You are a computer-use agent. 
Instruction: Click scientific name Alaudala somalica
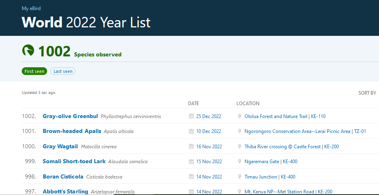tap(128, 162)
